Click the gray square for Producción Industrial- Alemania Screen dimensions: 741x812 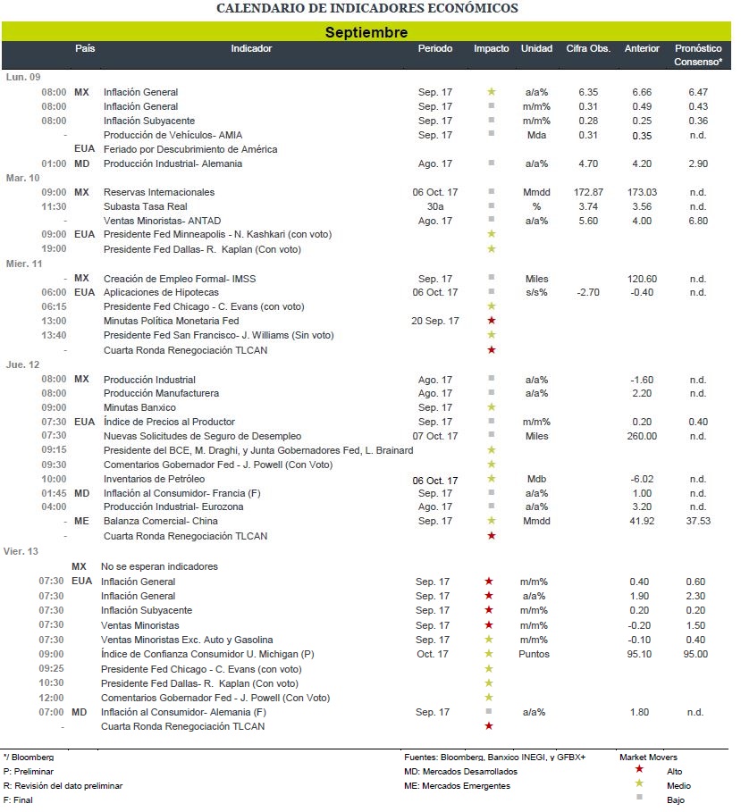click(x=492, y=163)
